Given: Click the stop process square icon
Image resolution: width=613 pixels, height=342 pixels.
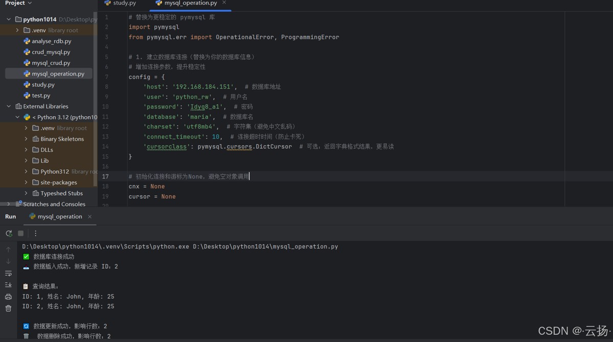Looking at the screenshot, I should click(21, 233).
